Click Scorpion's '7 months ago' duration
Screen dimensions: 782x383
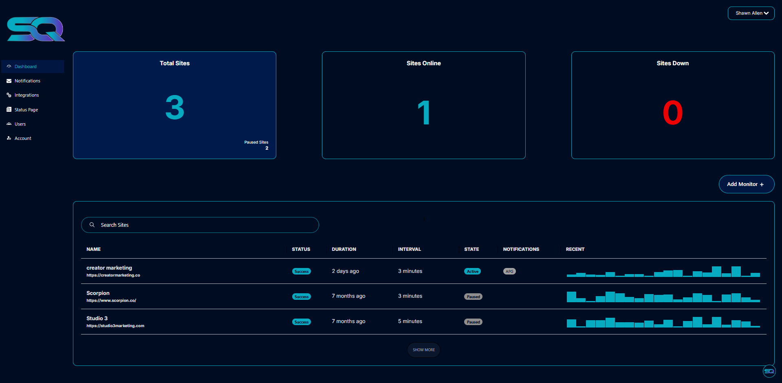348,296
